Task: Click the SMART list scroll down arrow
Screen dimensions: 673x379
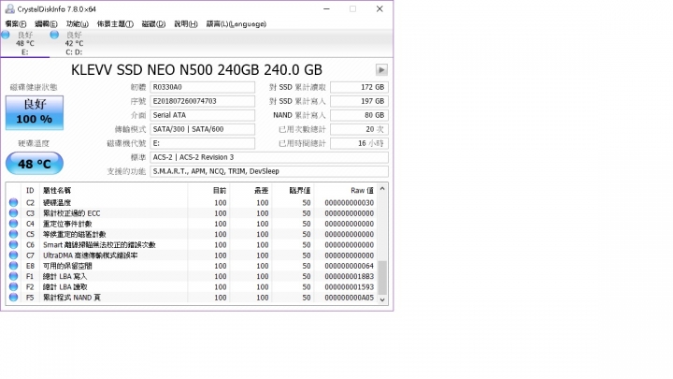Action: point(382,300)
